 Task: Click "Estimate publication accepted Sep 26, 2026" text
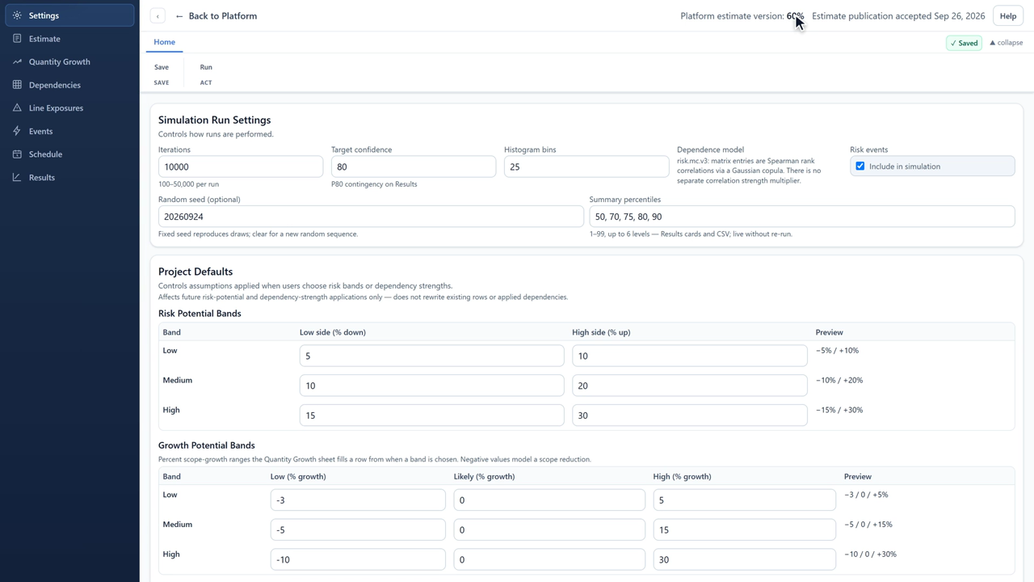click(898, 16)
